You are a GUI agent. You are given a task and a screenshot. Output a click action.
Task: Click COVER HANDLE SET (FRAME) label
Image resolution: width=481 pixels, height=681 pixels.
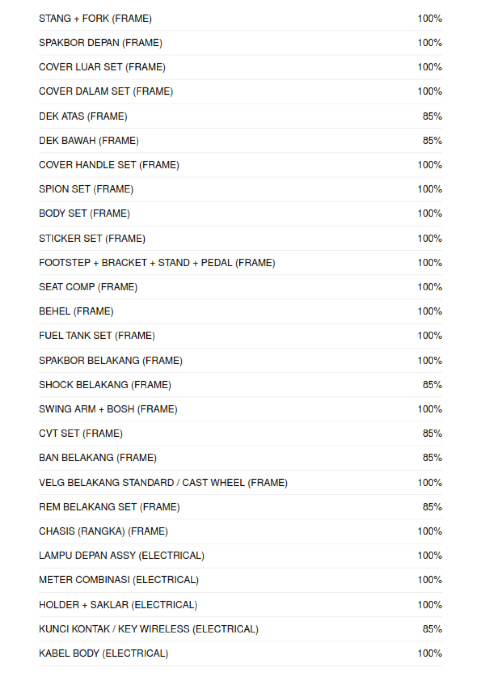[x=109, y=165]
